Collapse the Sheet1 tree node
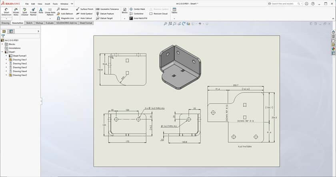Viewport: 336px width, 177px height. [2, 52]
